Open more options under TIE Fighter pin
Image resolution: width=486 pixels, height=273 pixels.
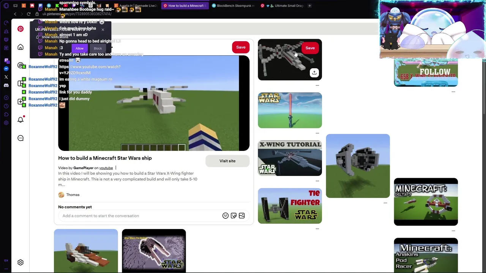click(x=317, y=229)
